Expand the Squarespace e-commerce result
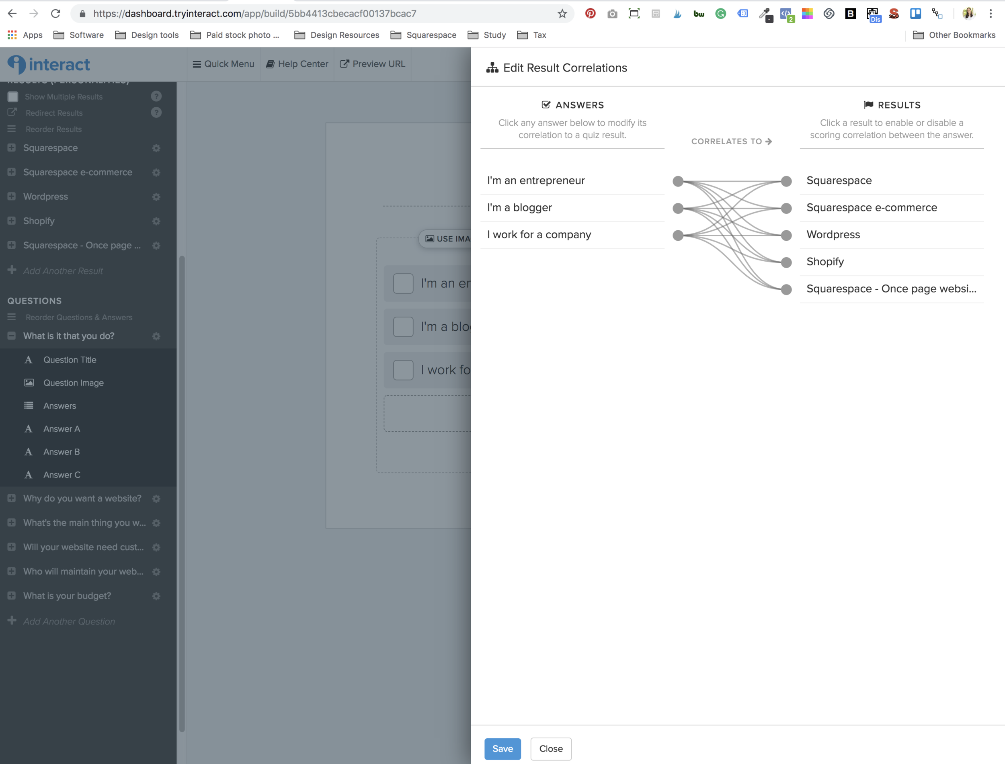 [12, 172]
